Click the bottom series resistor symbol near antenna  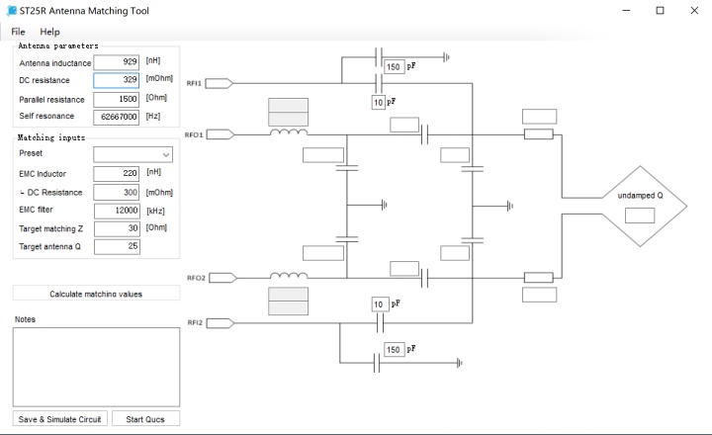click(x=539, y=278)
